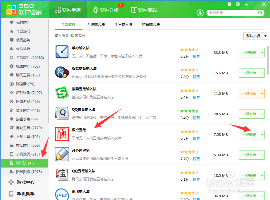Open the download manager arrow icon
The image size is (270, 200).
(x=200, y=13)
